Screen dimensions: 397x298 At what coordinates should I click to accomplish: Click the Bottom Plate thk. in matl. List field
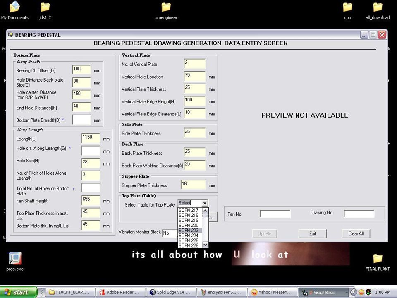(x=91, y=225)
